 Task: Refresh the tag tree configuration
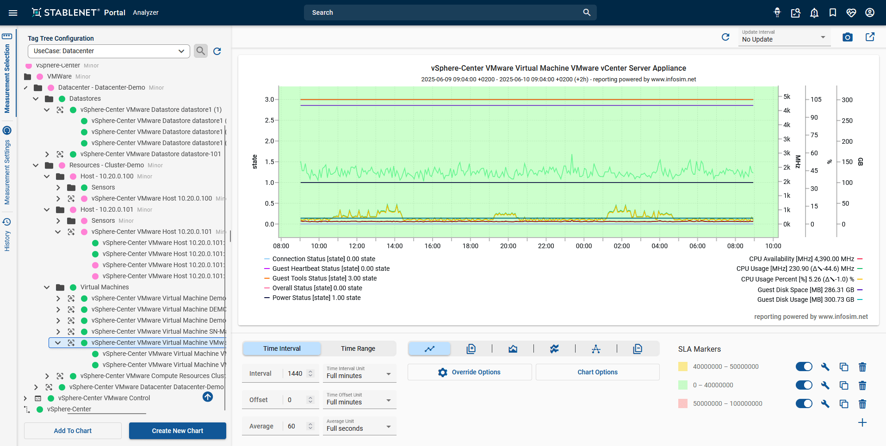pos(217,51)
